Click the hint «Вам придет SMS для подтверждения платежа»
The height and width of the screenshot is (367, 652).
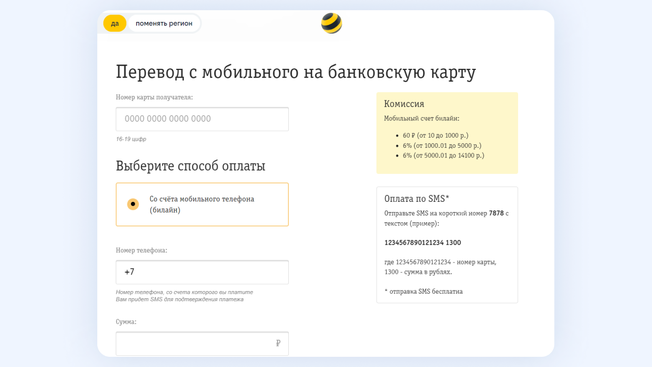pyautogui.click(x=180, y=299)
